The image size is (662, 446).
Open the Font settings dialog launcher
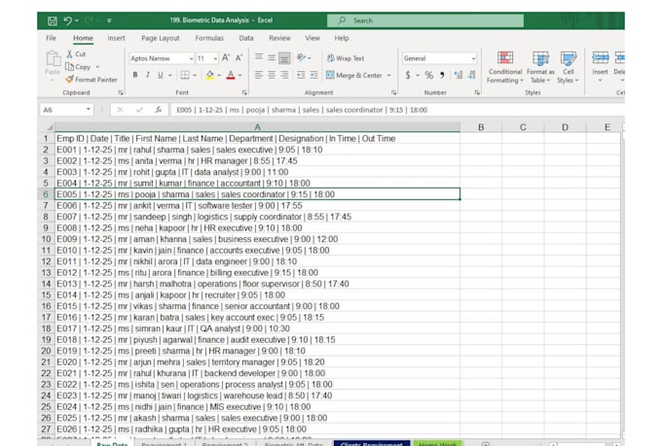(244, 92)
